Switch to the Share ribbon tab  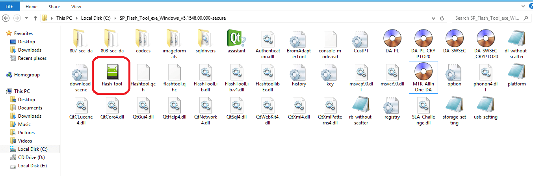point(54,7)
